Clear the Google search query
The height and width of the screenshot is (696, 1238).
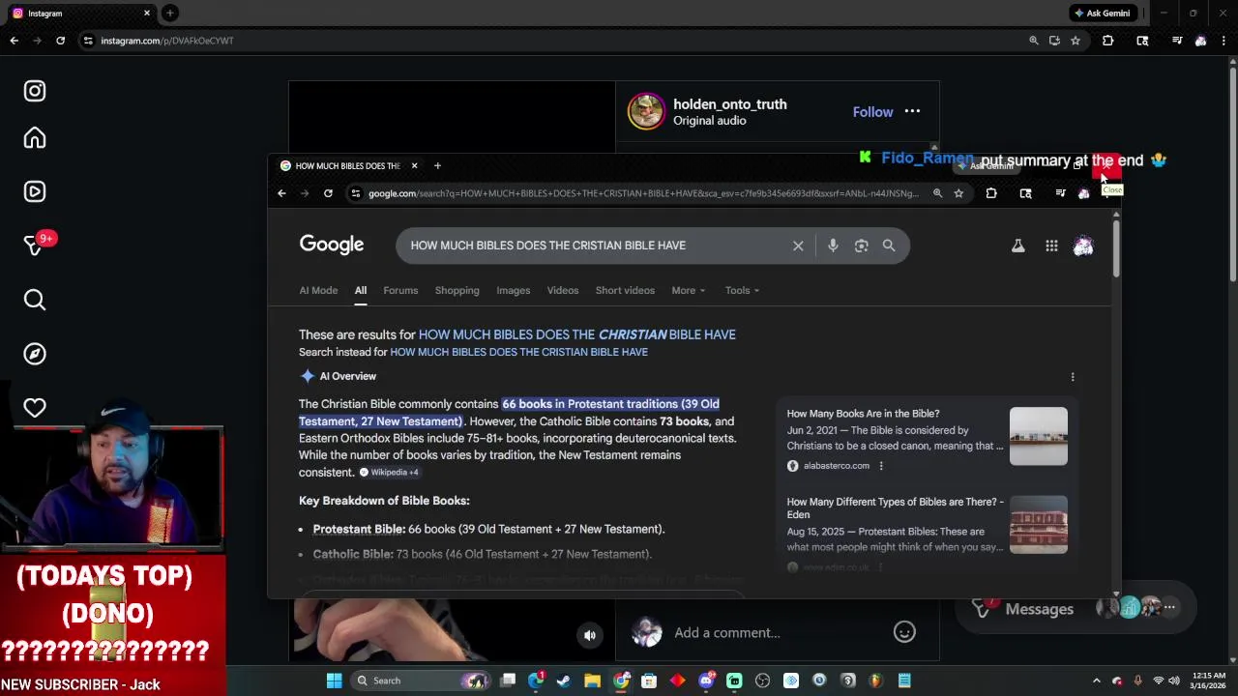[x=798, y=246]
